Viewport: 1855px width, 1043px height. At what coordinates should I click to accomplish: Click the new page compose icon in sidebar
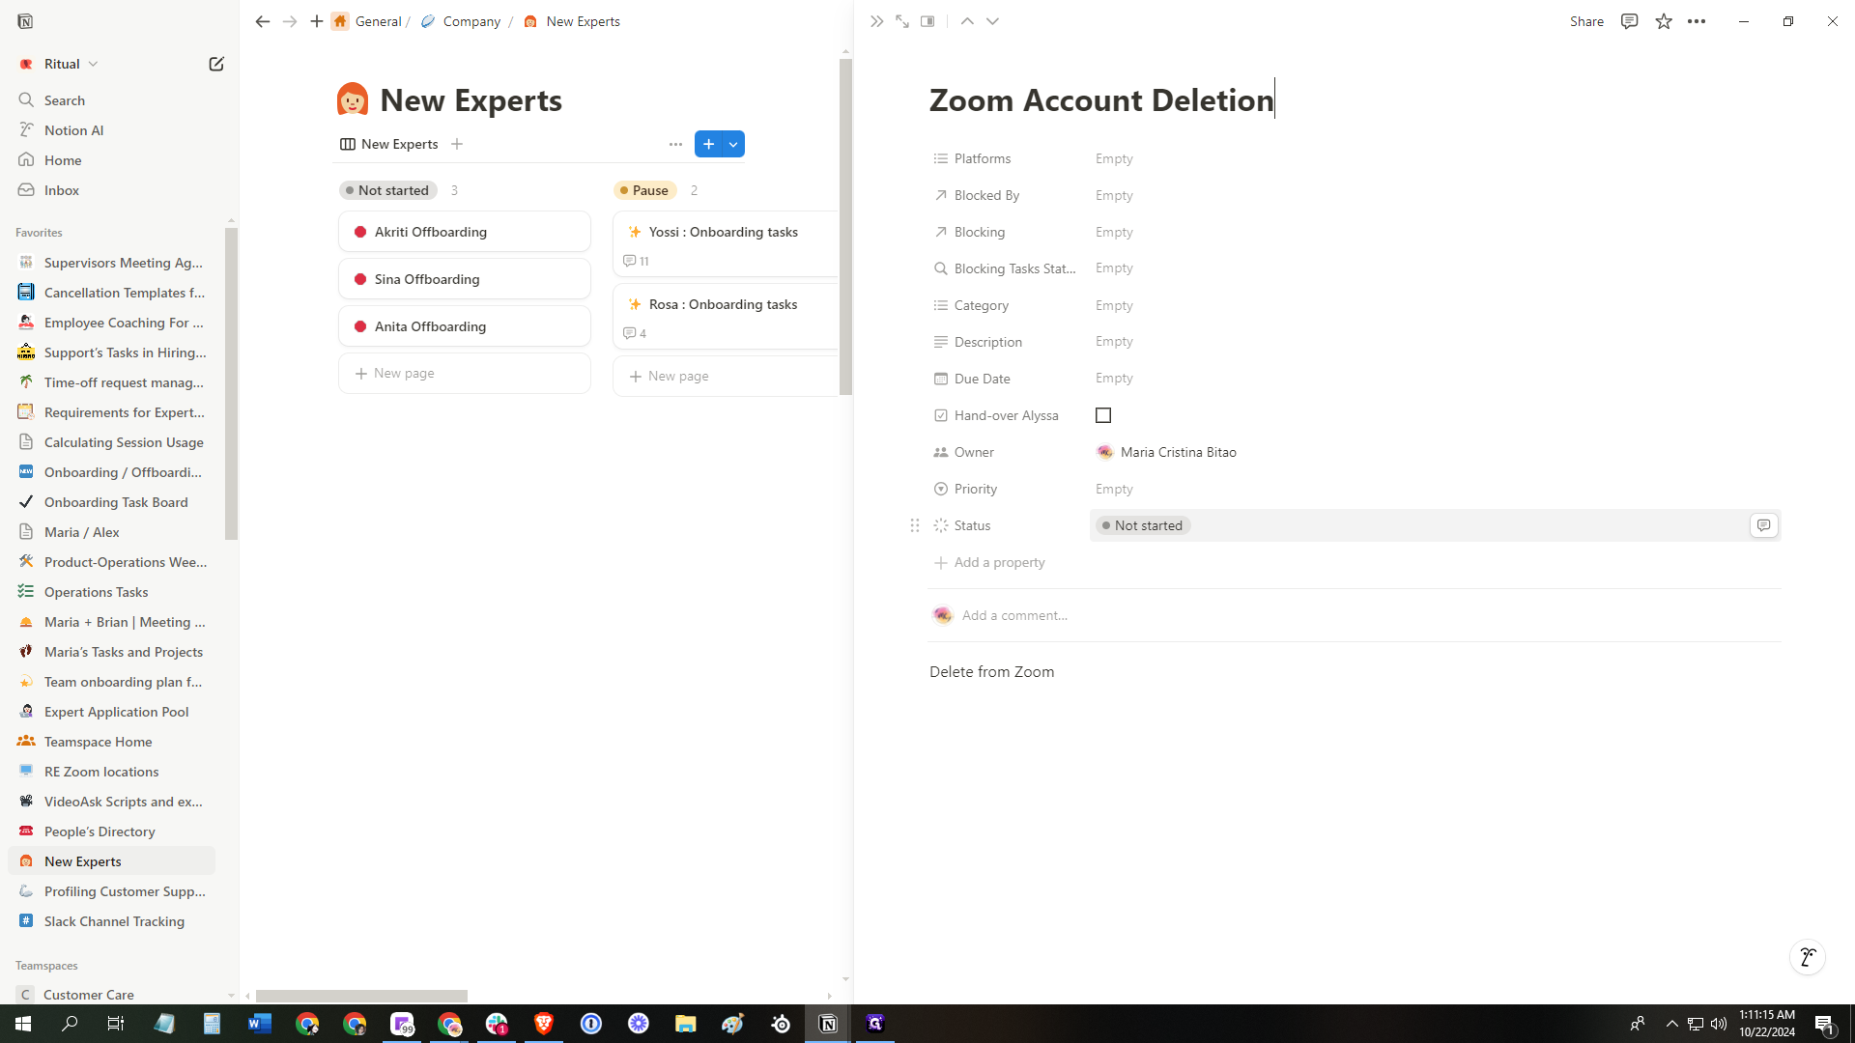216,64
